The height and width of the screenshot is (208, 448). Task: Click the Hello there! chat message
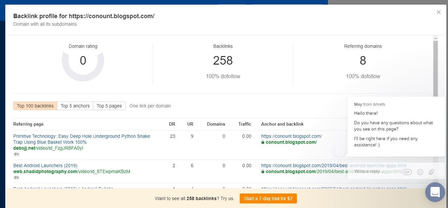(x=366, y=113)
